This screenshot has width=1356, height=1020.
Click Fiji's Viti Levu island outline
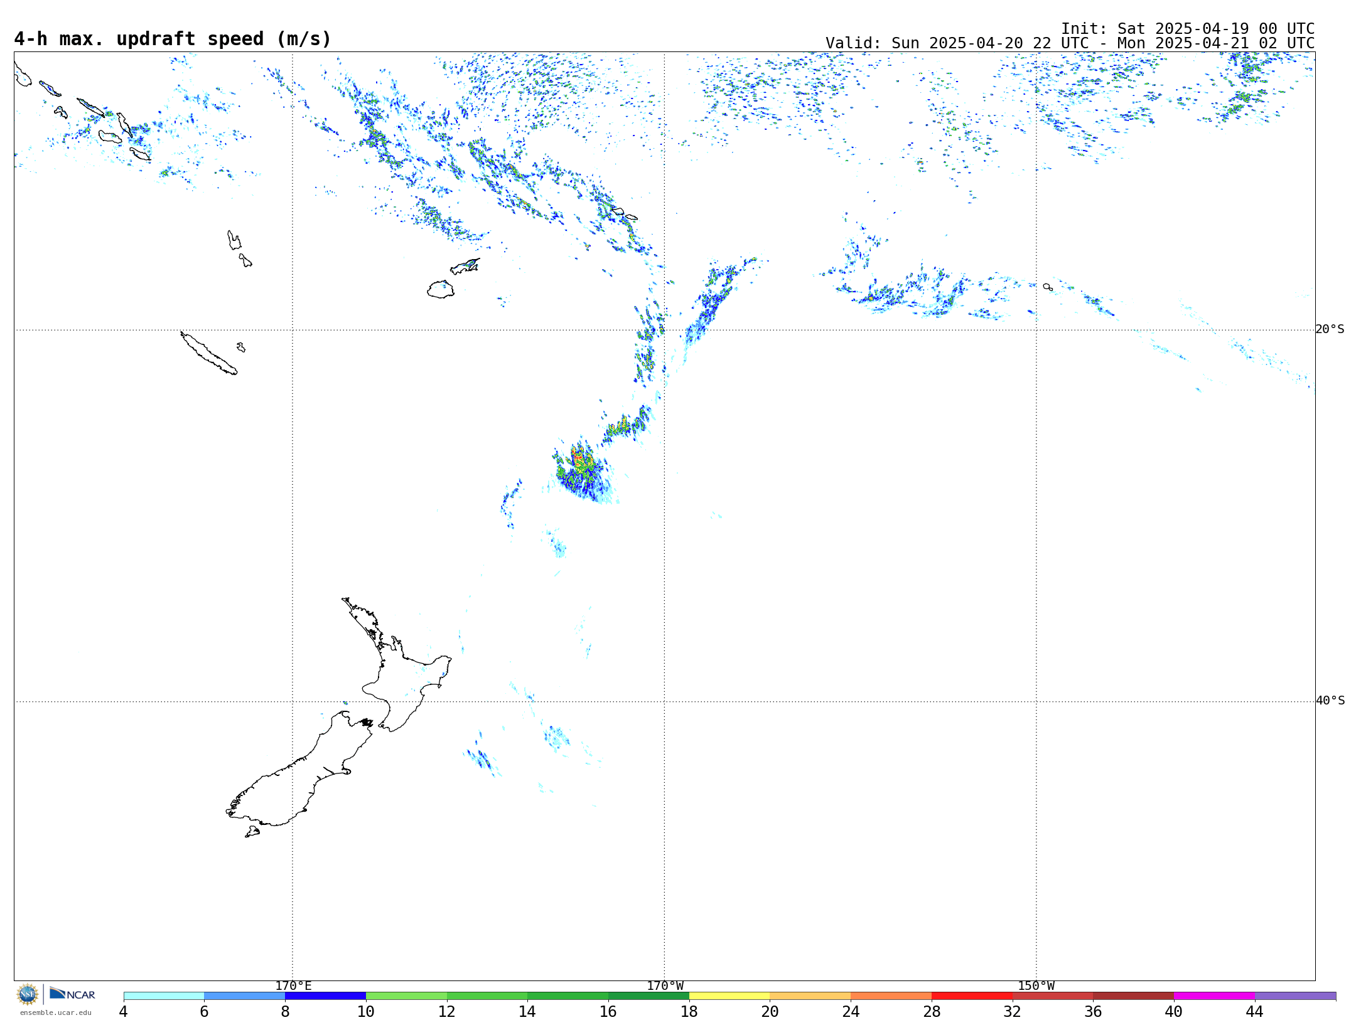pyautogui.click(x=441, y=290)
